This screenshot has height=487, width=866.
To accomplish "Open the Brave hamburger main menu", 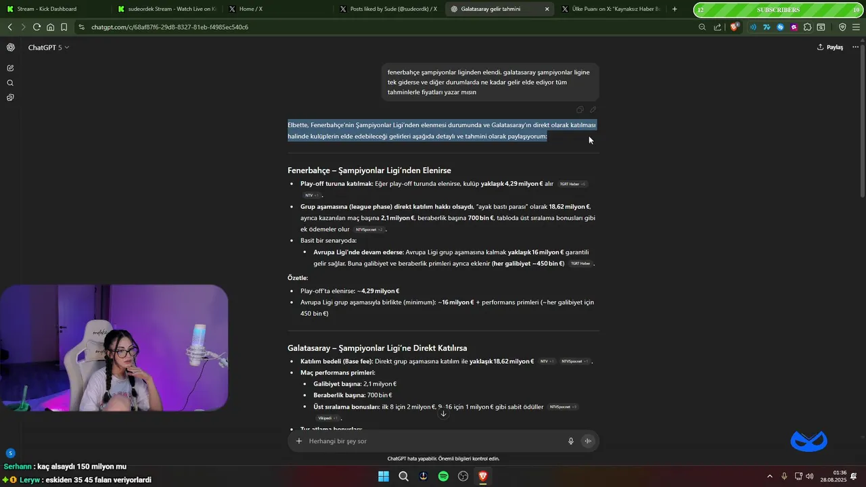I will [x=856, y=27].
